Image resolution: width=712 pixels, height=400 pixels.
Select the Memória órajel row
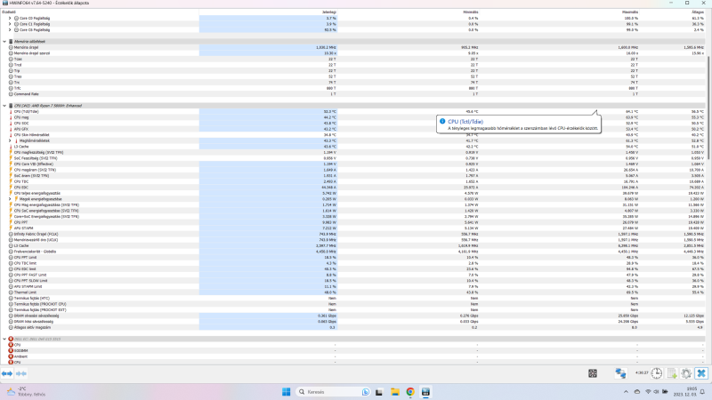point(353,47)
